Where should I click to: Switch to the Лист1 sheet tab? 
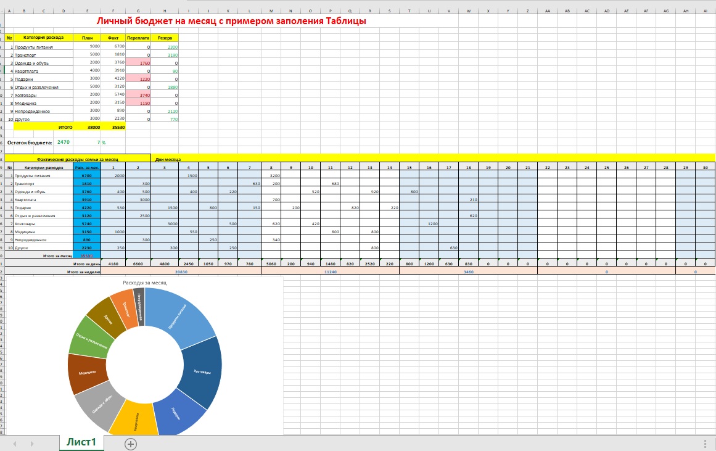pyautogui.click(x=81, y=442)
